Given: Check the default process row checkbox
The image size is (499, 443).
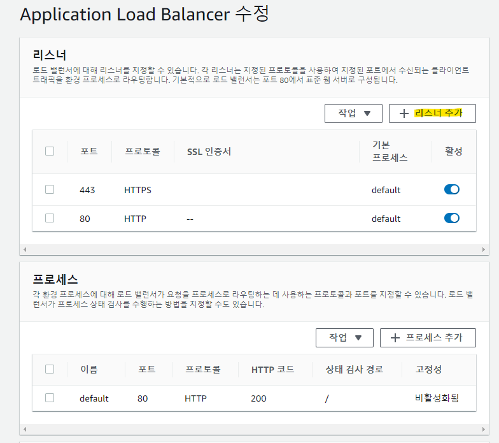Looking at the screenshot, I should (x=50, y=398).
